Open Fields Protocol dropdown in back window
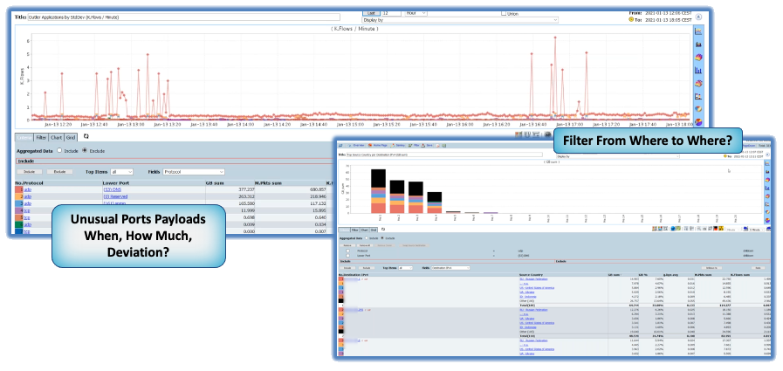Image resolution: width=783 pixels, height=371 pixels. [x=194, y=172]
